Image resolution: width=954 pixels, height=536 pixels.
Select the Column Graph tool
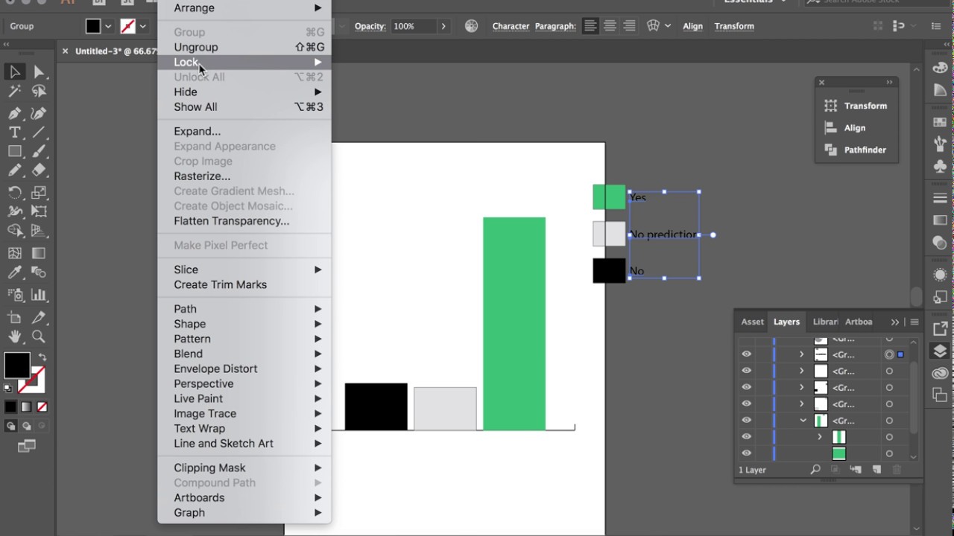pyautogui.click(x=39, y=295)
